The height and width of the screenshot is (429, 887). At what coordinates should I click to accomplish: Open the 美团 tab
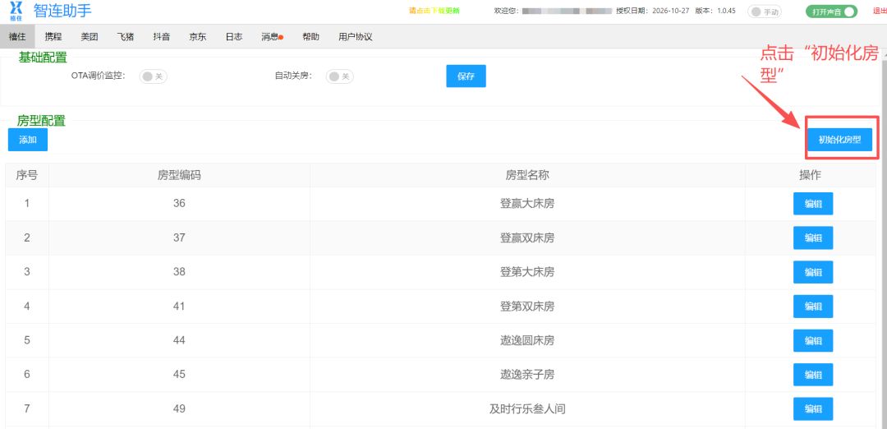90,37
